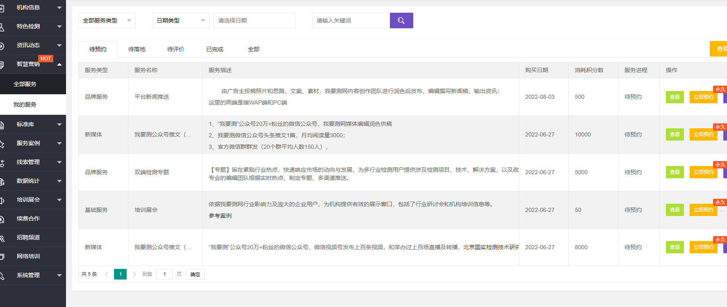Switch to the 已完成 tab
727x307 pixels.
pyautogui.click(x=214, y=49)
